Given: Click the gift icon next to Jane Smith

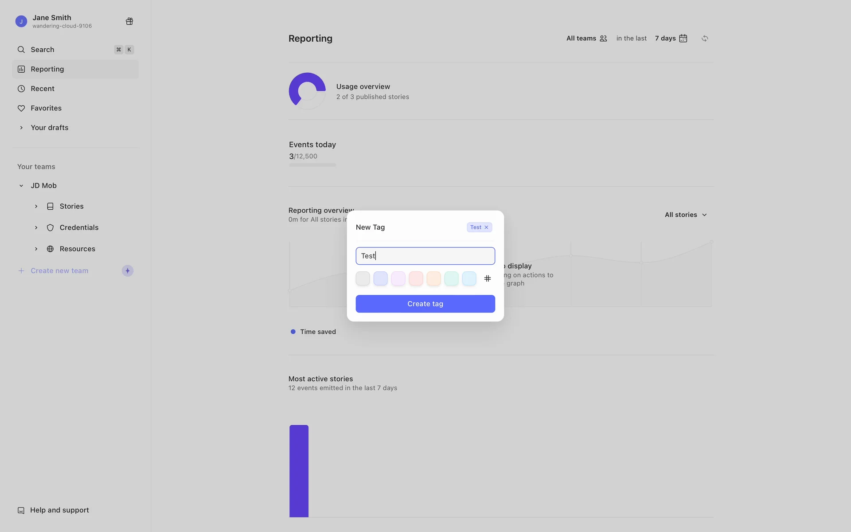Looking at the screenshot, I should tap(129, 21).
